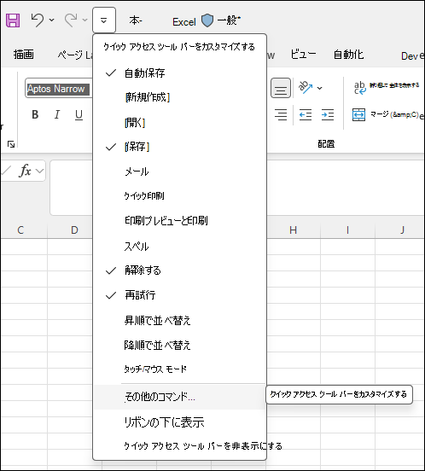Enable スペル in the menu

(179, 246)
